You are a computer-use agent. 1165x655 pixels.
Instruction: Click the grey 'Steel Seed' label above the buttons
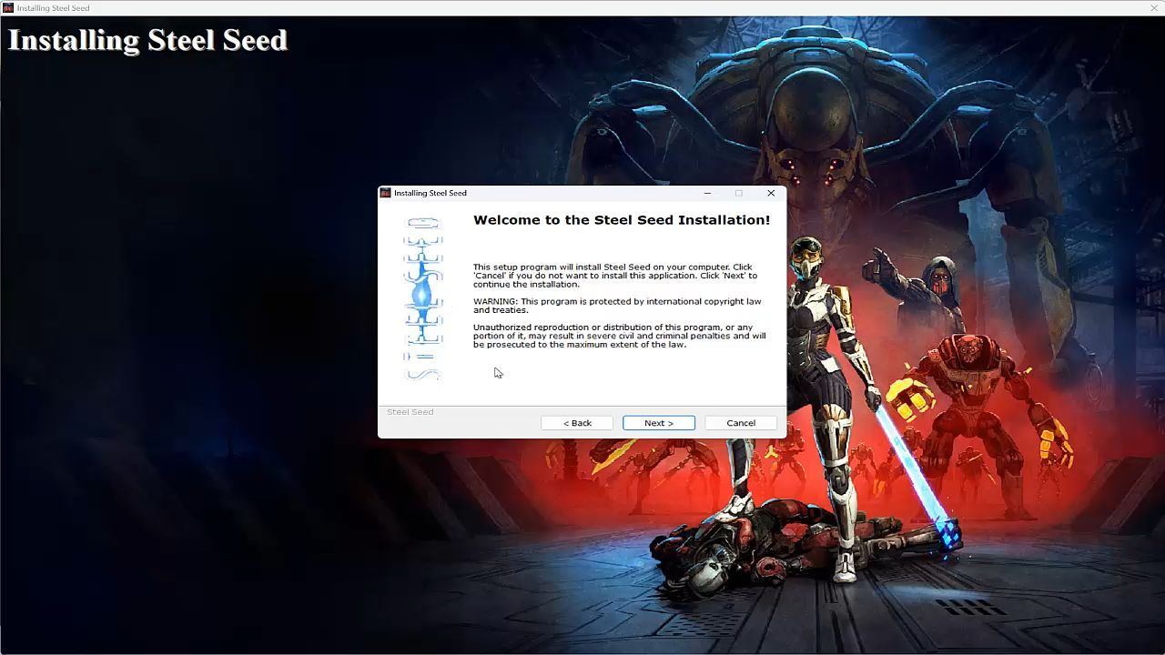click(x=410, y=412)
